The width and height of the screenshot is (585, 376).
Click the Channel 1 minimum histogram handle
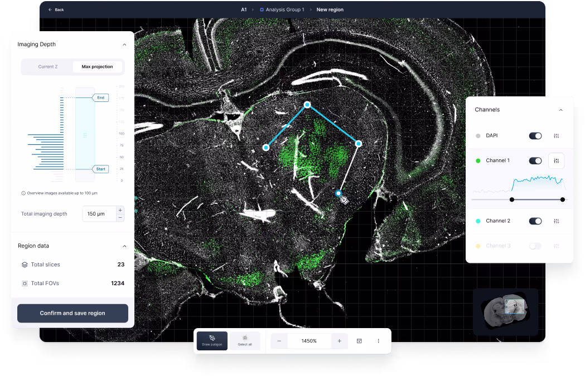click(x=512, y=200)
